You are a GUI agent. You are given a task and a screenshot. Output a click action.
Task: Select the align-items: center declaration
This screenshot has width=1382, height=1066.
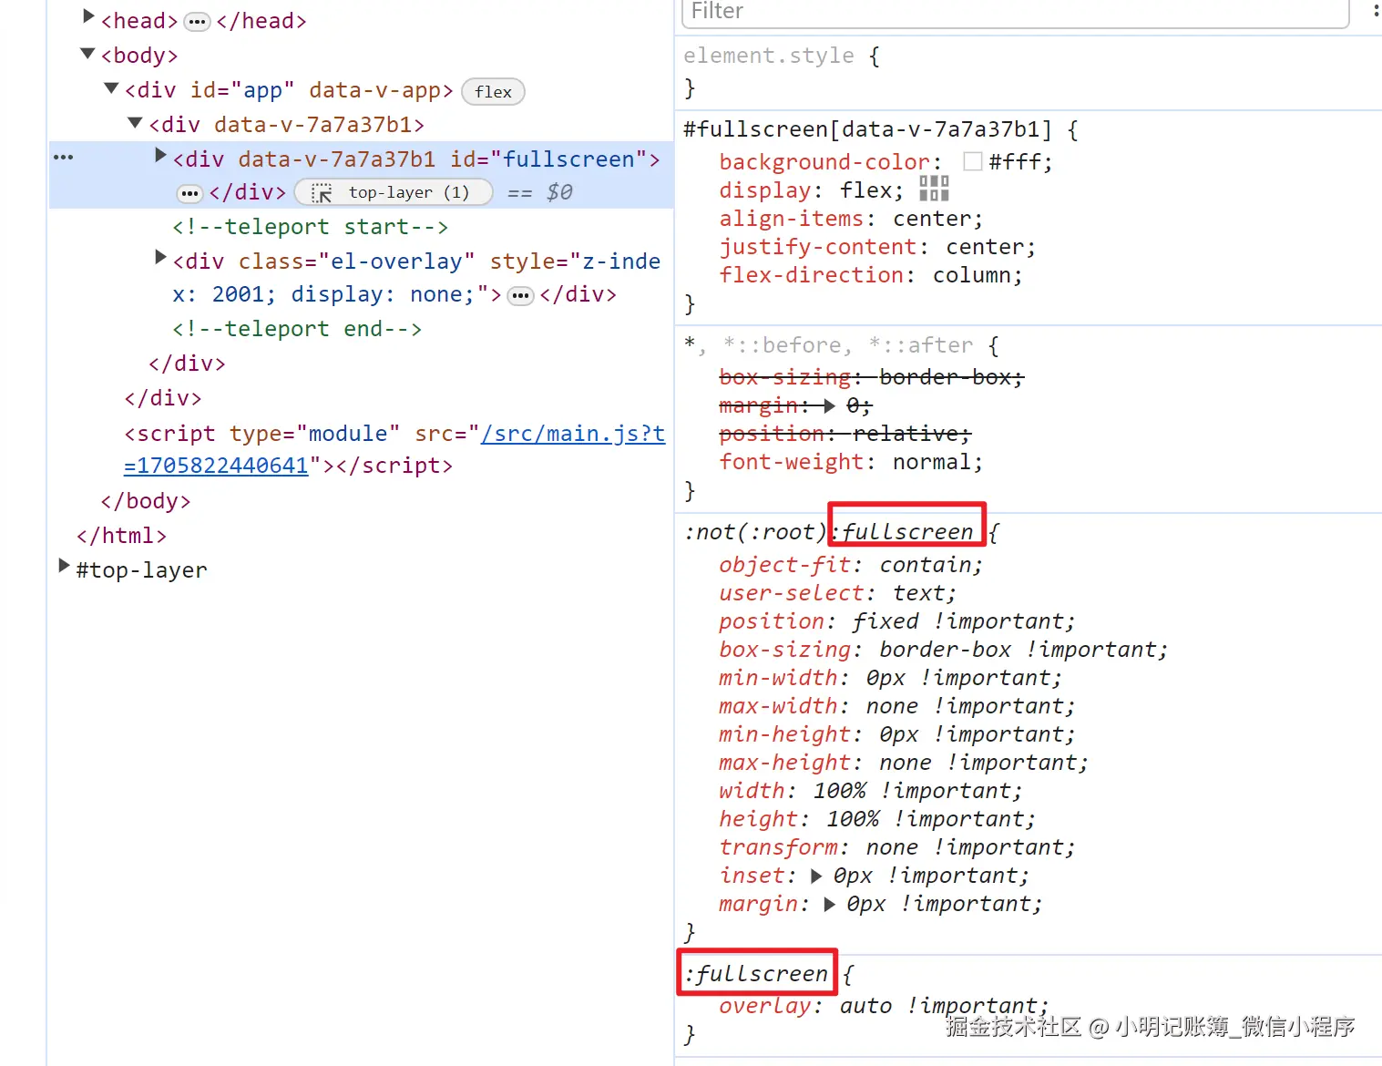click(851, 219)
